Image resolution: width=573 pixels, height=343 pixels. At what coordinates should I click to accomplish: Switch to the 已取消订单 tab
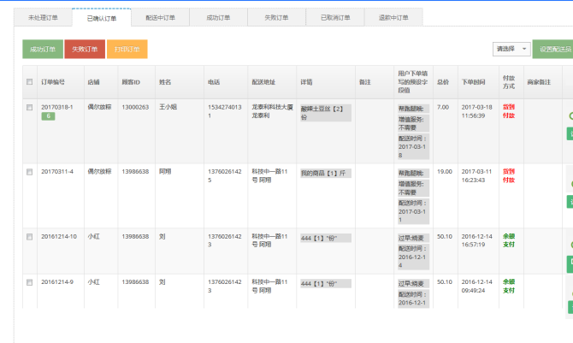coord(334,18)
